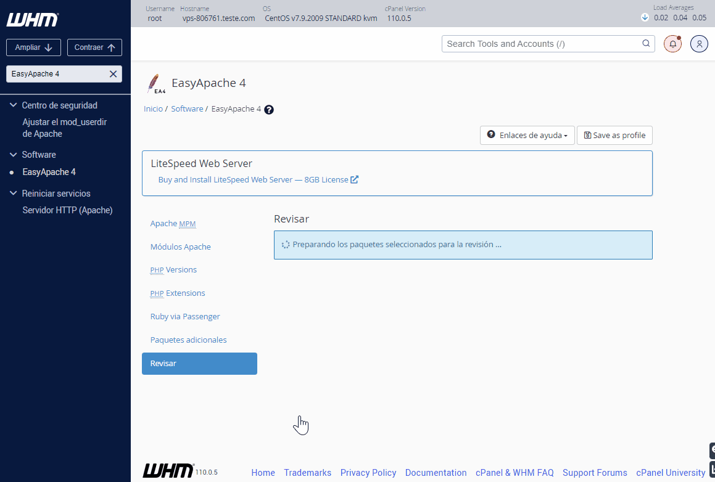Click the WHM footer logo

168,471
